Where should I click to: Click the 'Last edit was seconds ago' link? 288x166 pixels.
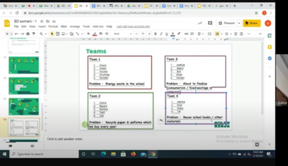pos(133,26)
